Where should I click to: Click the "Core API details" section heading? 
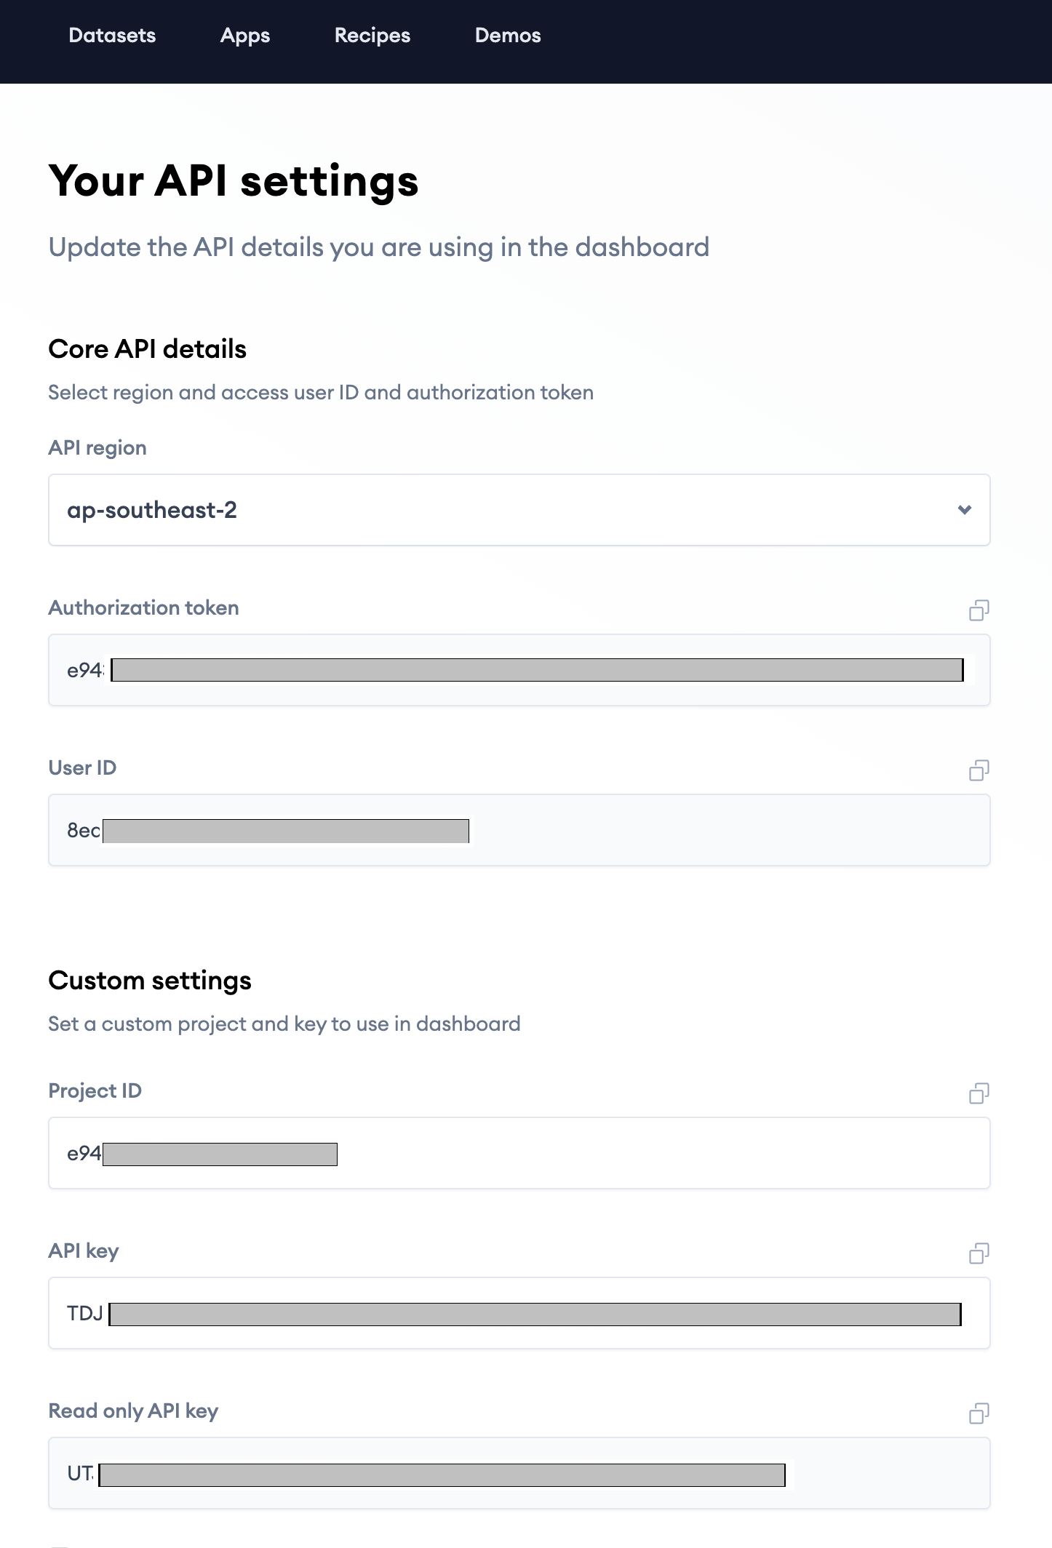[x=148, y=349]
